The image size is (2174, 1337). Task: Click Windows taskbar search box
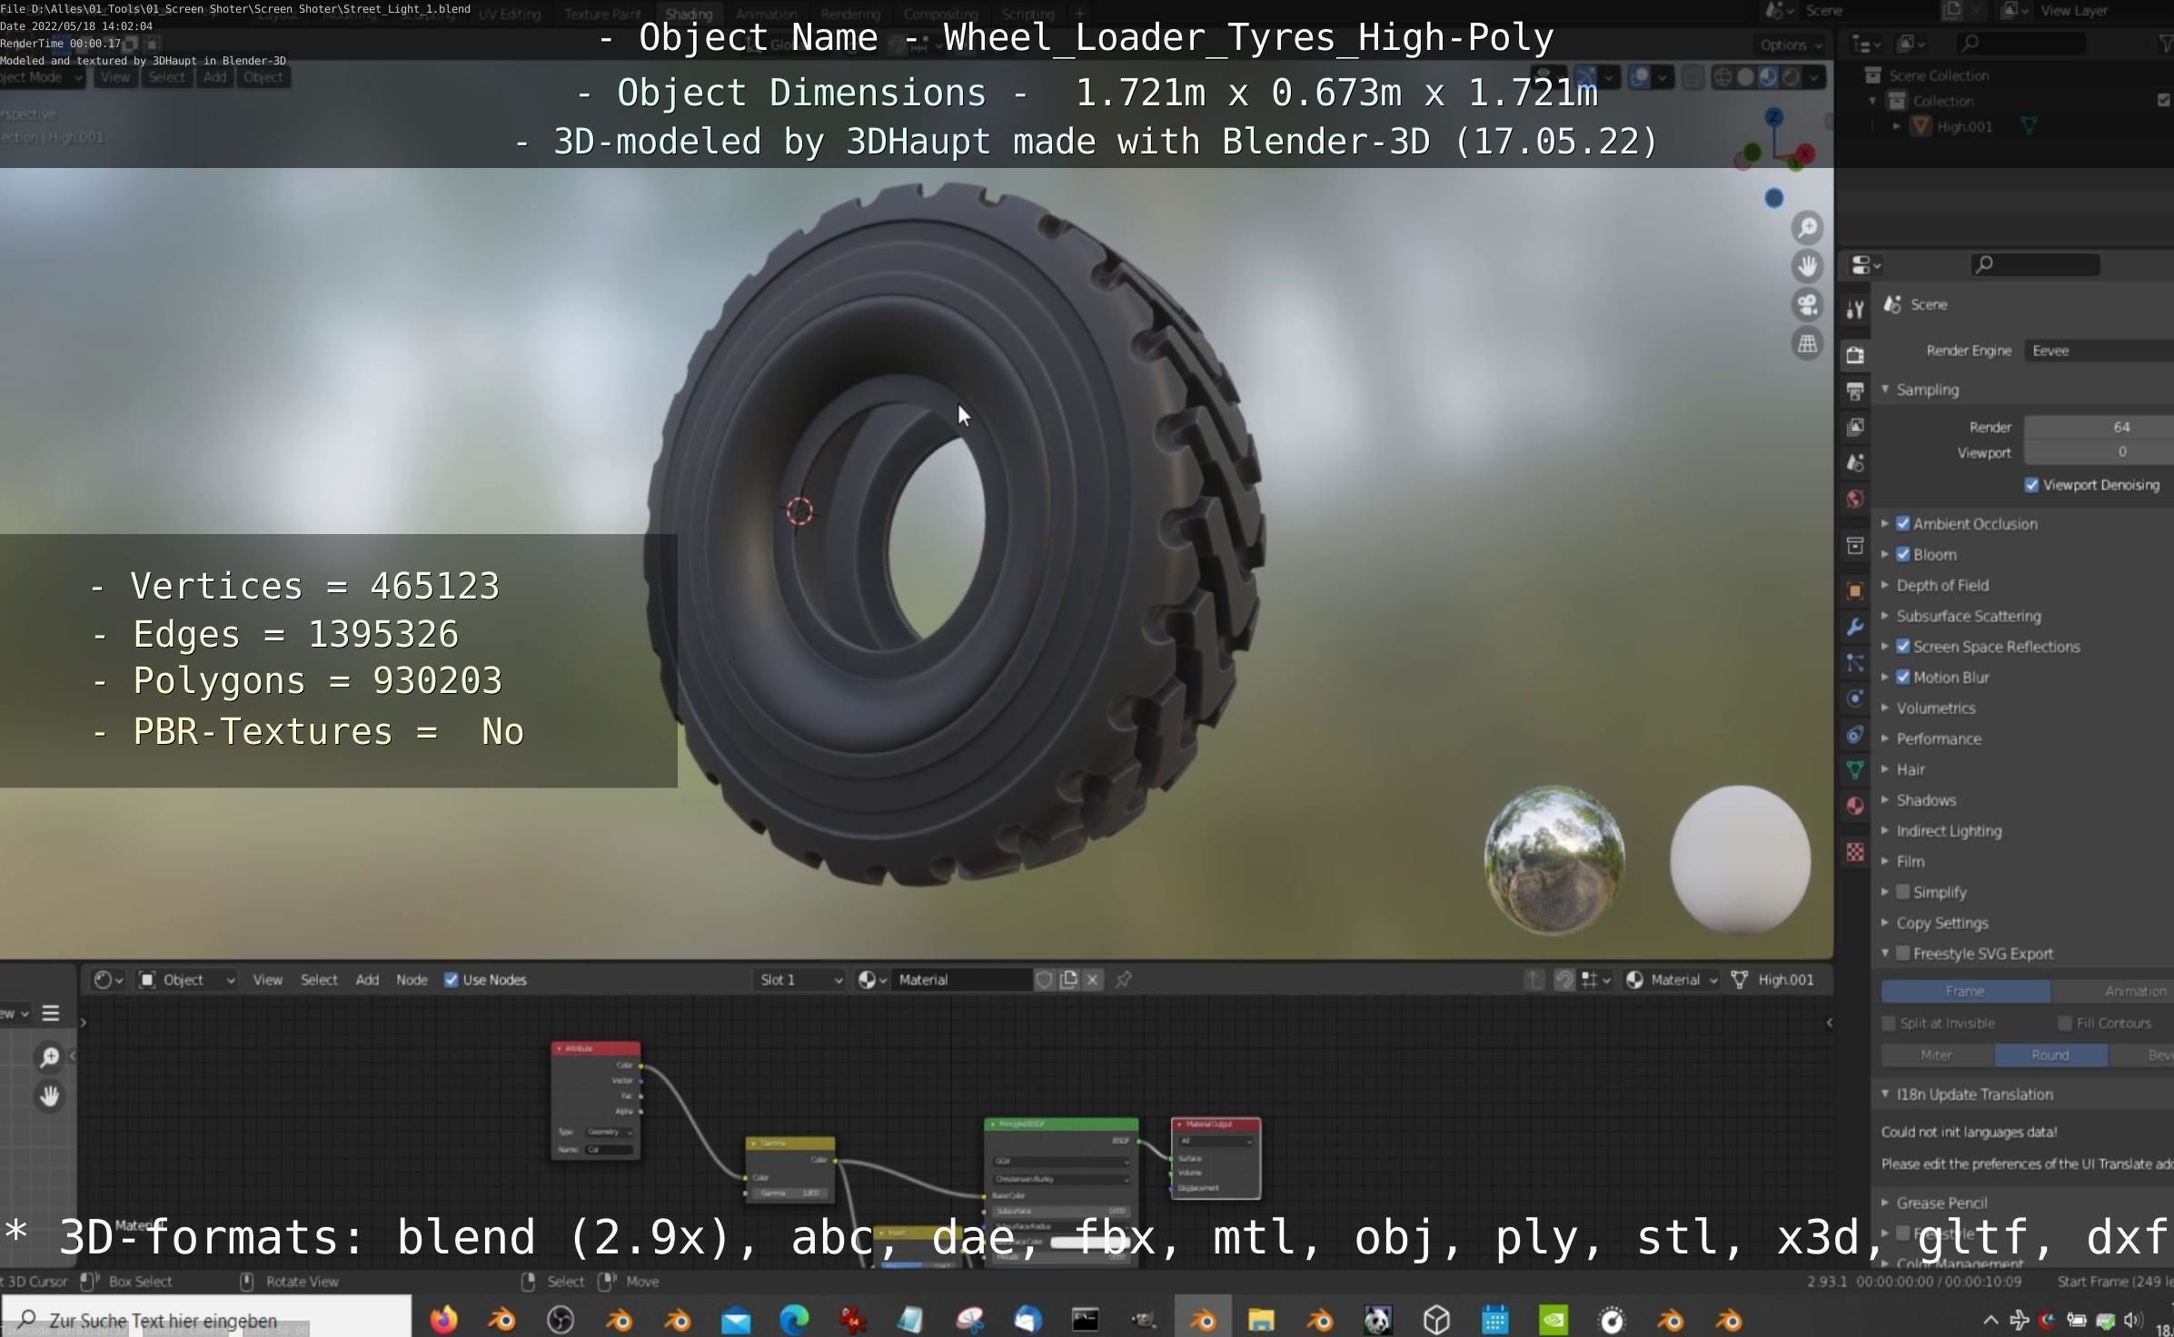pyautogui.click(x=206, y=1319)
